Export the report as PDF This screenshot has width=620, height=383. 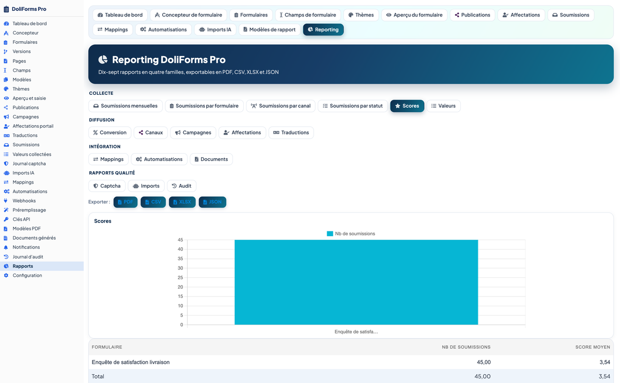[126, 202]
